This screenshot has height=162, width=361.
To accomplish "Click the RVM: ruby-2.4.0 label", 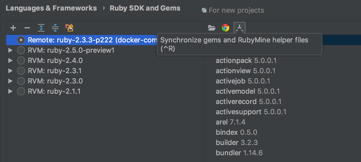I will click(x=55, y=60).
